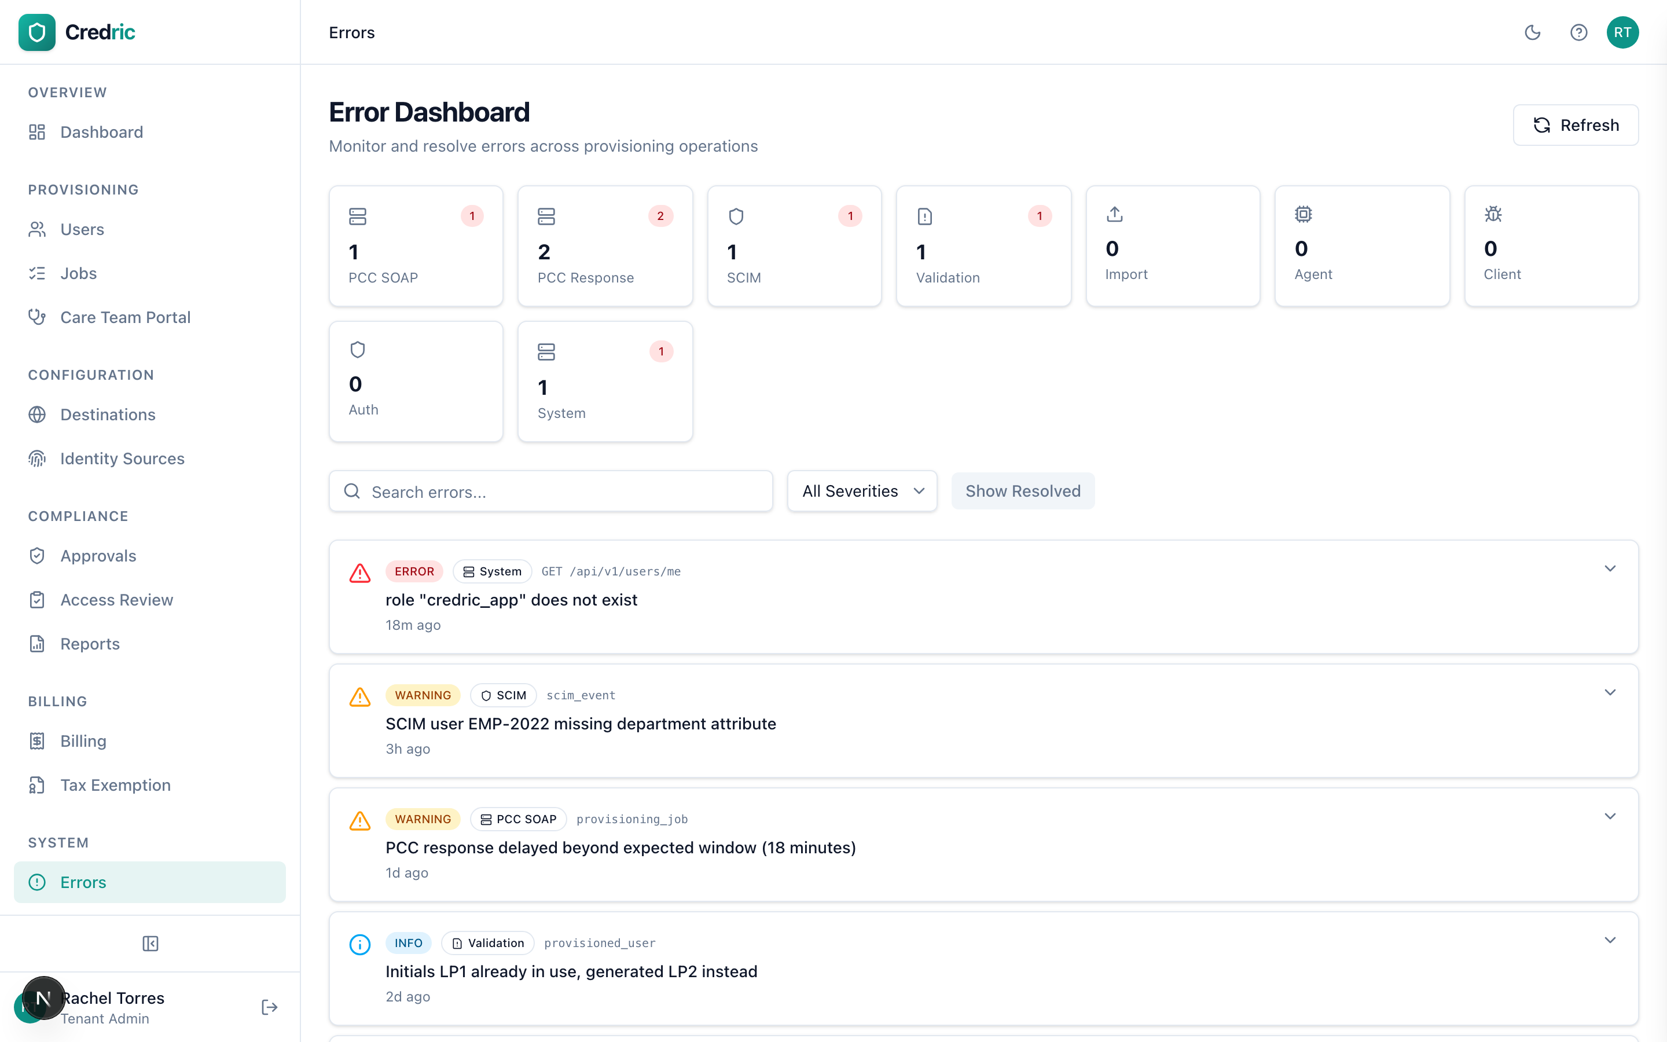Click the round N badge at the sidebar bottom
1667x1042 pixels.
pyautogui.click(x=43, y=998)
